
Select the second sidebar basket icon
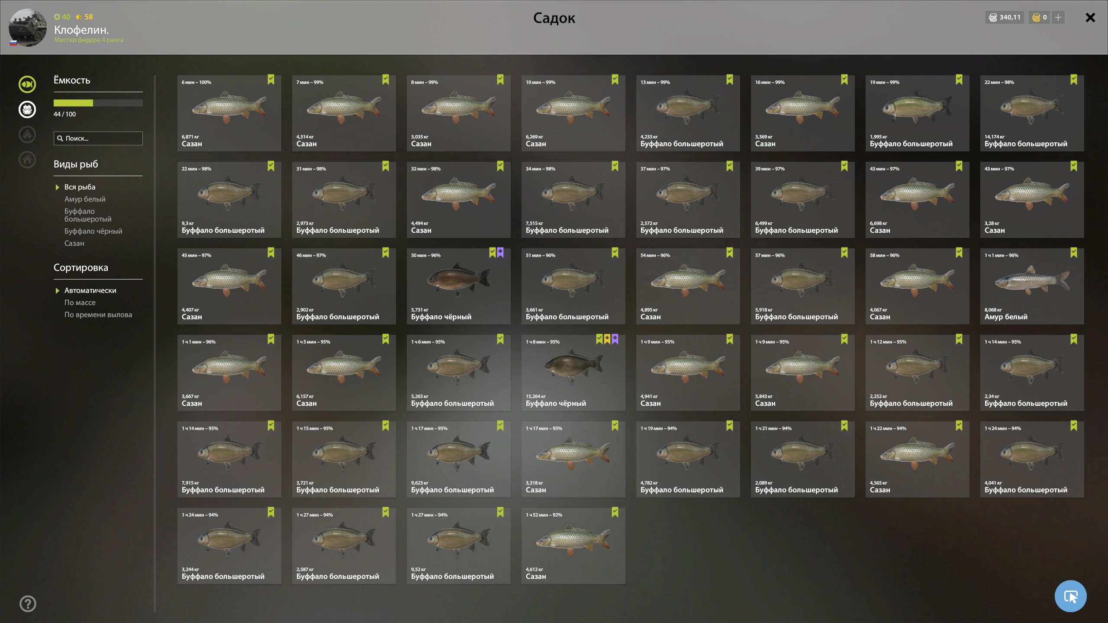[27, 109]
